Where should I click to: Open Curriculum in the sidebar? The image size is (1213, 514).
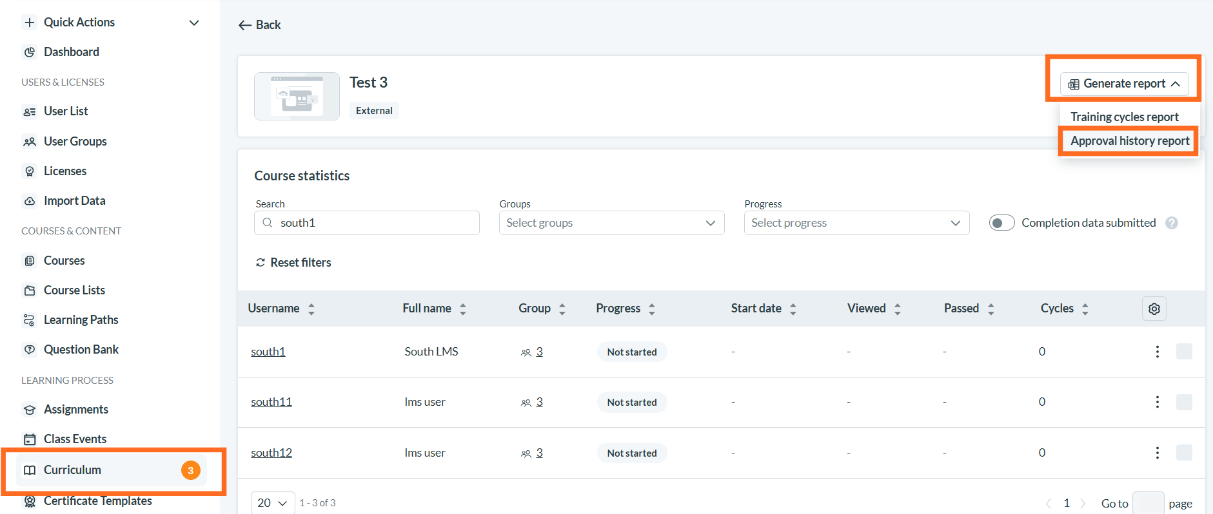click(112, 470)
